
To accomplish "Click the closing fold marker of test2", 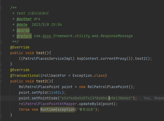I will point(1,115).
